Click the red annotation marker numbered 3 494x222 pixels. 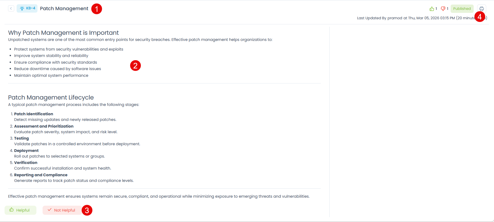(x=87, y=210)
